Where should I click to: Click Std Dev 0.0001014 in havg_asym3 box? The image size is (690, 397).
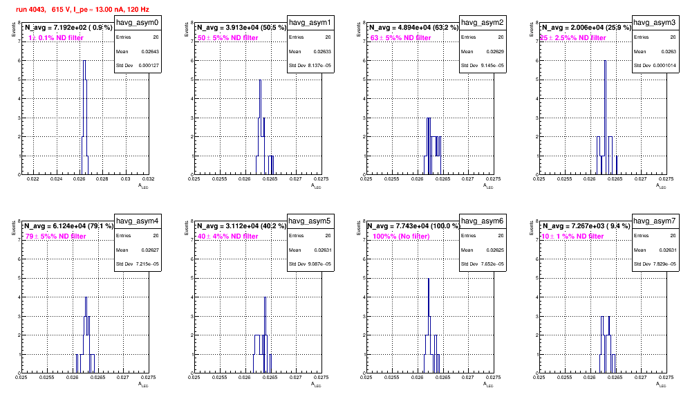[655, 66]
